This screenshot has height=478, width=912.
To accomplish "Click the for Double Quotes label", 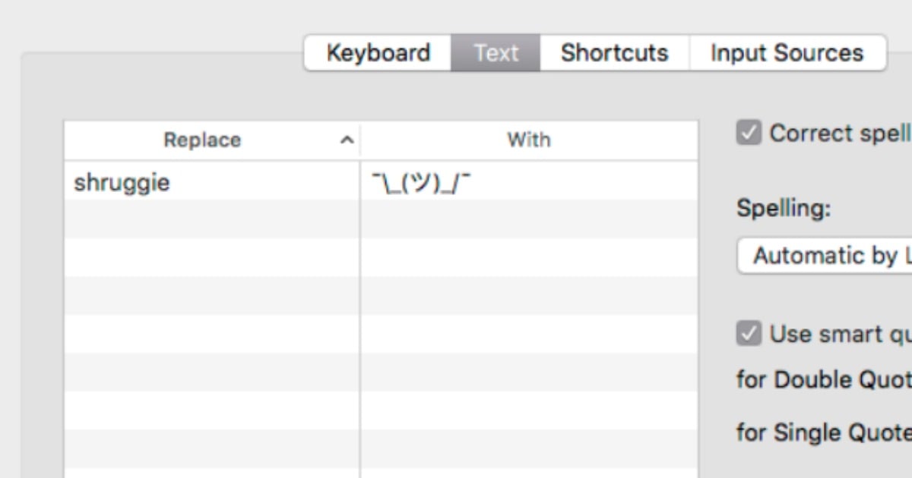I will coord(824,379).
